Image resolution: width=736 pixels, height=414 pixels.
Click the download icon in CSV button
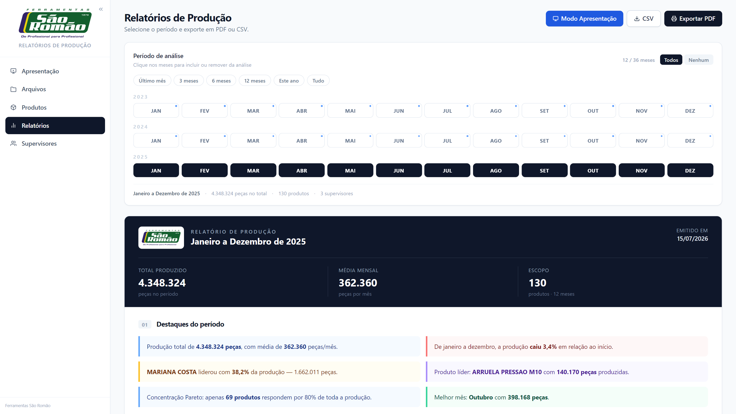point(637,19)
